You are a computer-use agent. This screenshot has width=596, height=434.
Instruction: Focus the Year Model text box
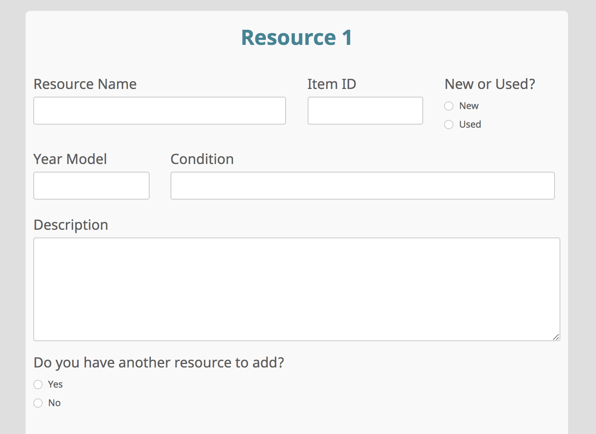click(x=91, y=186)
